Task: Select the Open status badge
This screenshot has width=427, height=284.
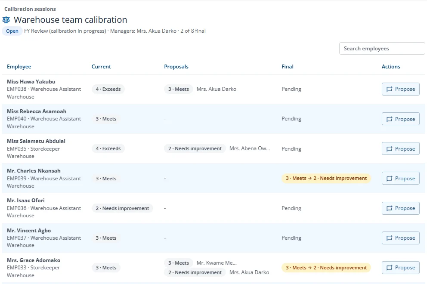Action: (12, 31)
